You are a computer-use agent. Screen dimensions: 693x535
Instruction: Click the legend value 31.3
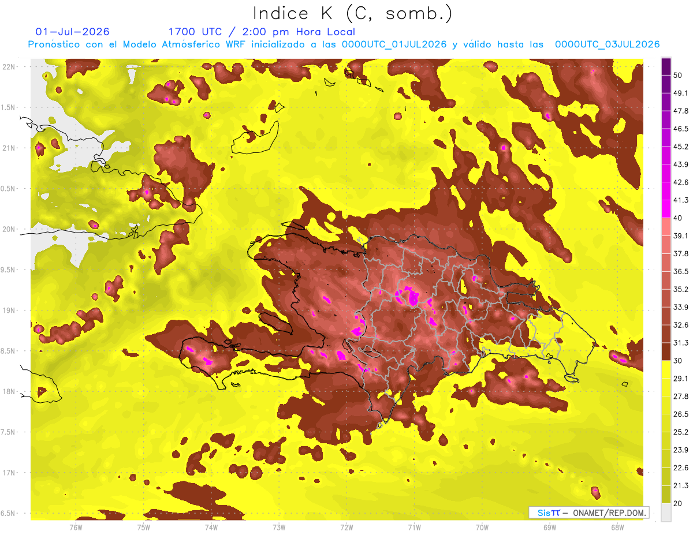[x=681, y=343]
